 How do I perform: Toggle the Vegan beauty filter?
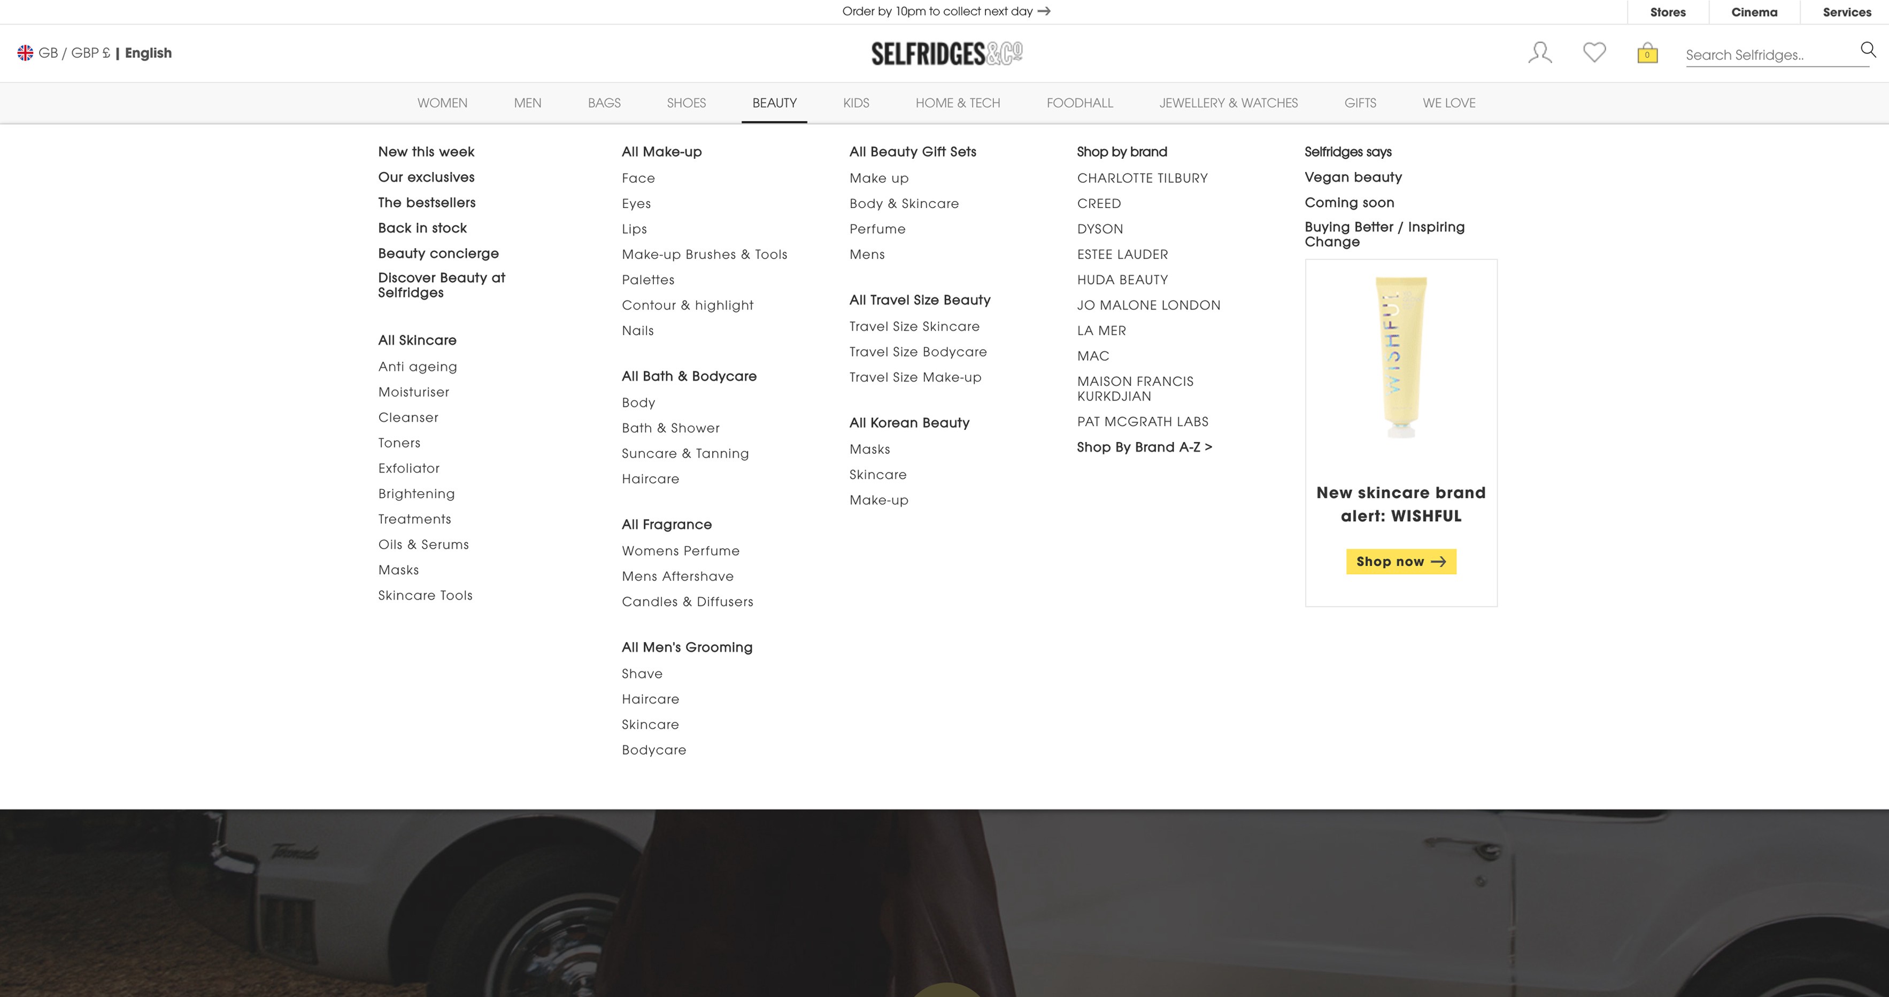click(1353, 176)
